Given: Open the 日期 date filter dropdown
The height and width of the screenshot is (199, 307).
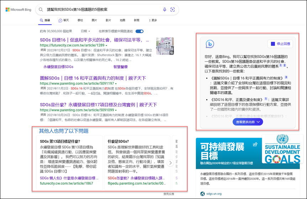Looking at the screenshot, I should 85,31.
